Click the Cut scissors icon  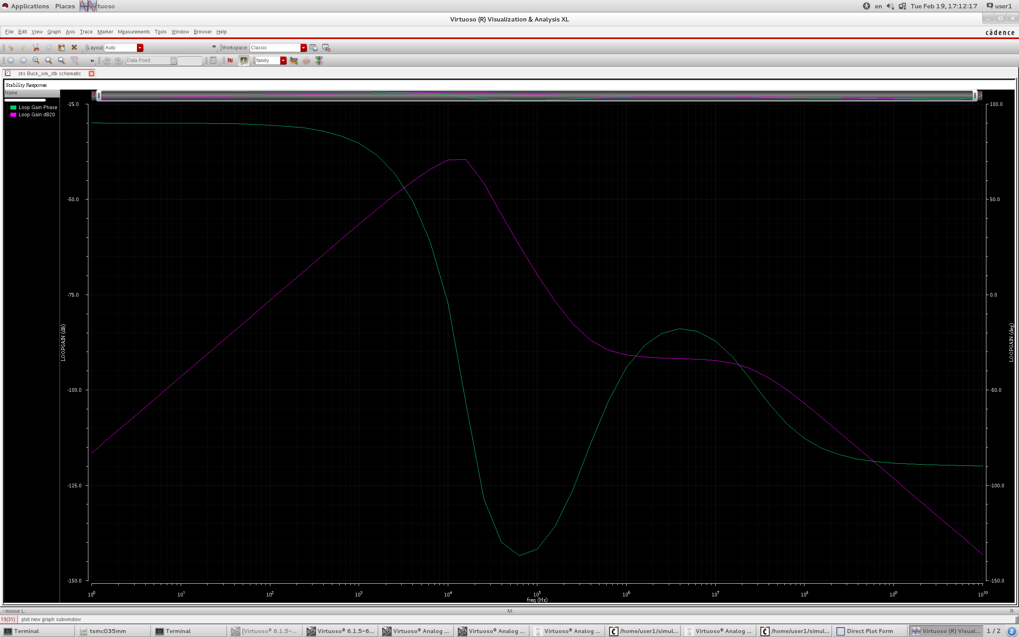click(36, 48)
